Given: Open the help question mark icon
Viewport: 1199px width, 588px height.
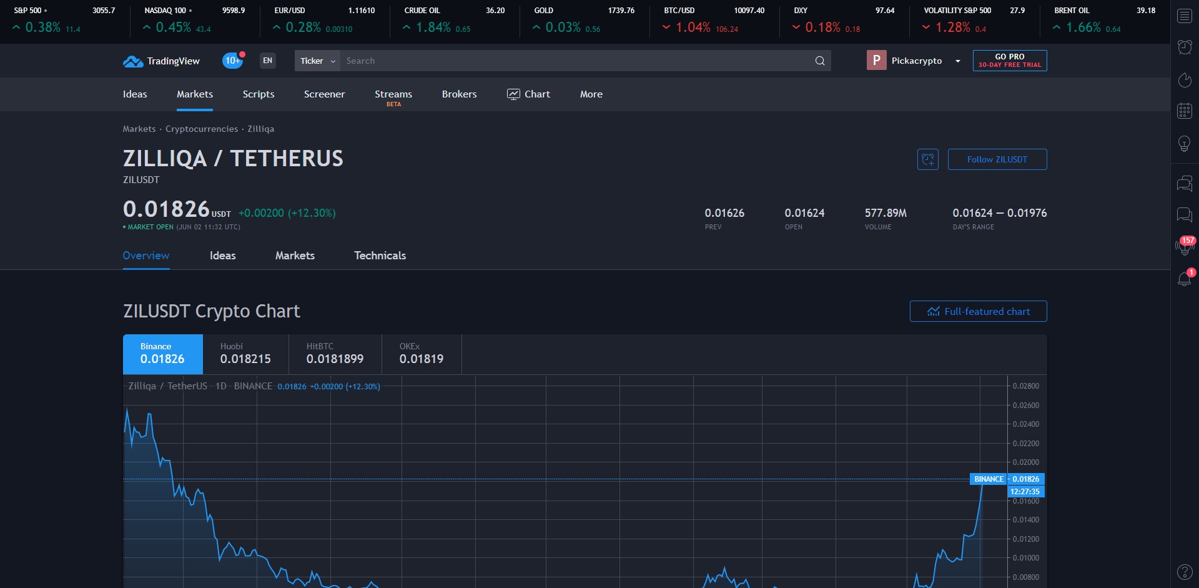Looking at the screenshot, I should [1185, 572].
